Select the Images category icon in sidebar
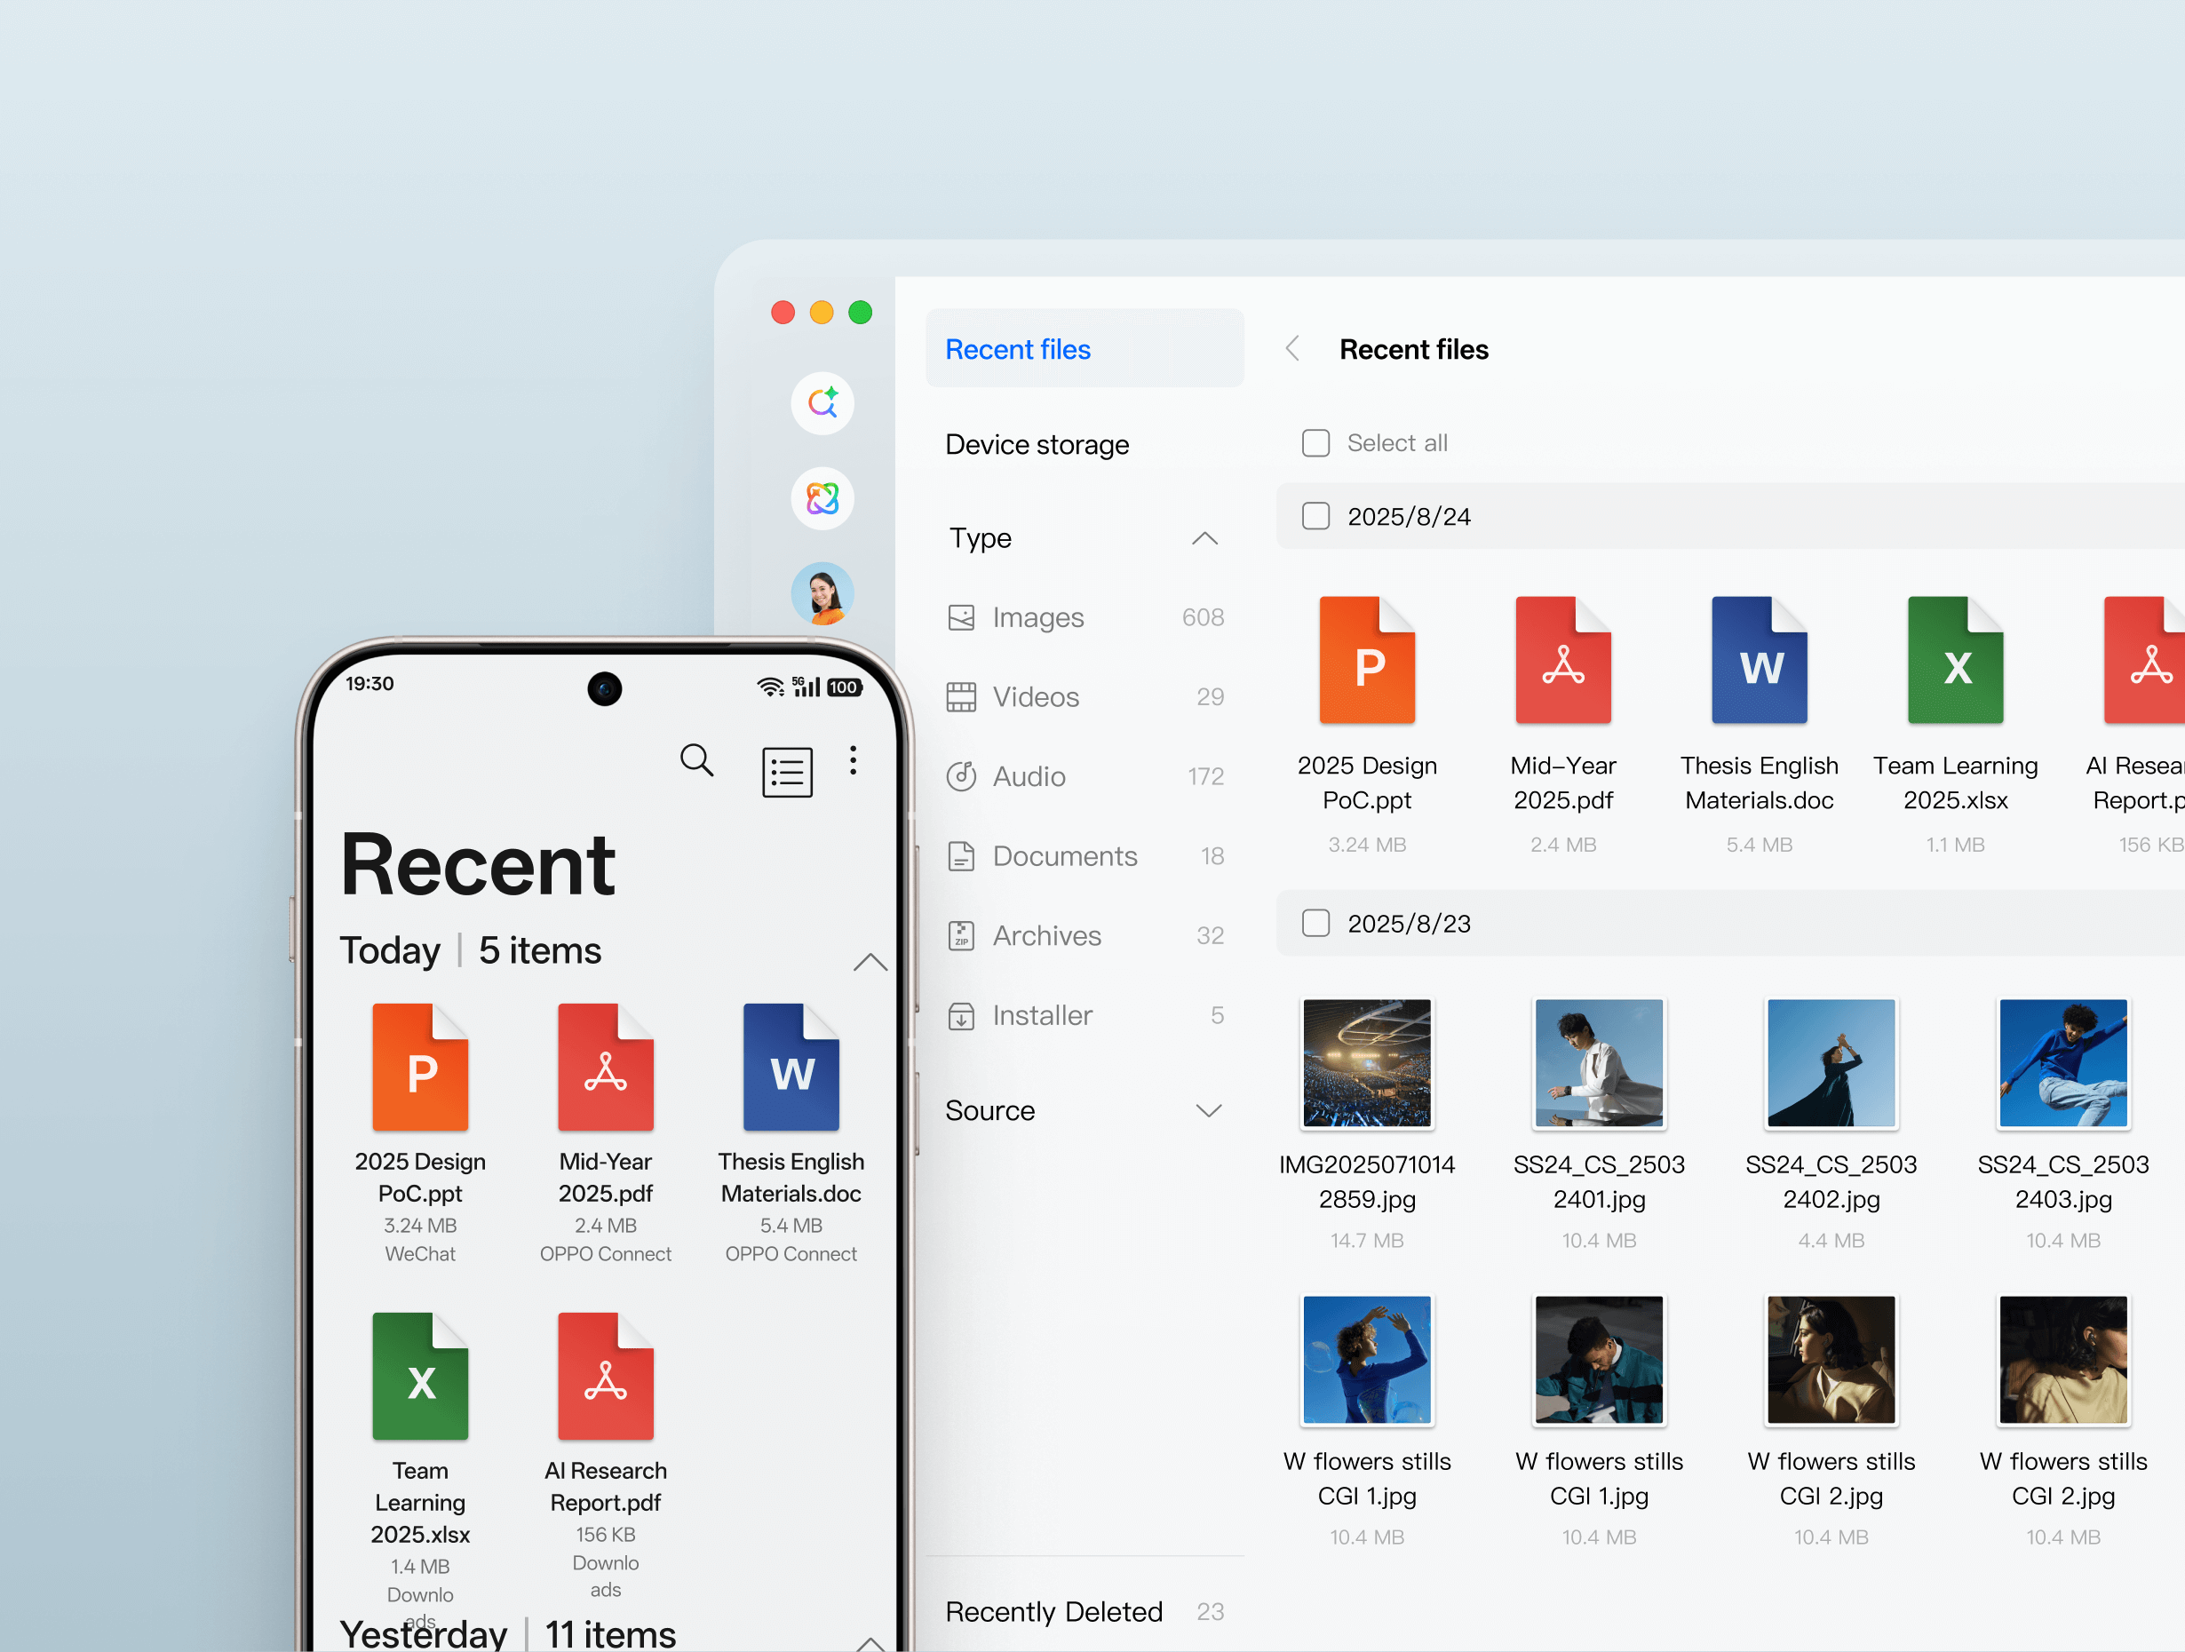Viewport: 2185px width, 1652px height. pos(961,616)
